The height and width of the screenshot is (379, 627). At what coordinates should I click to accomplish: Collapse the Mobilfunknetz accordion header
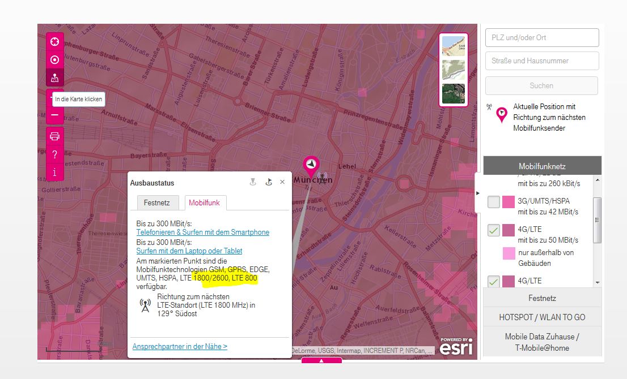click(x=542, y=166)
